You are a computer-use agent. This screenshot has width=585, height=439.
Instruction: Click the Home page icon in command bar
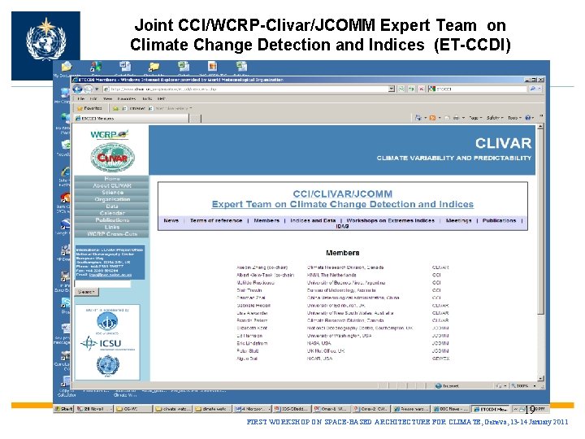click(x=418, y=118)
